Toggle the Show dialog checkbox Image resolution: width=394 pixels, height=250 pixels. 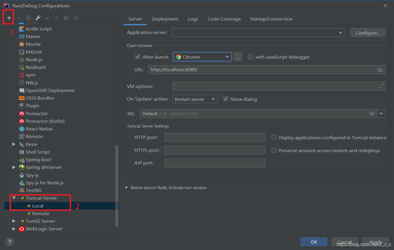point(226,99)
